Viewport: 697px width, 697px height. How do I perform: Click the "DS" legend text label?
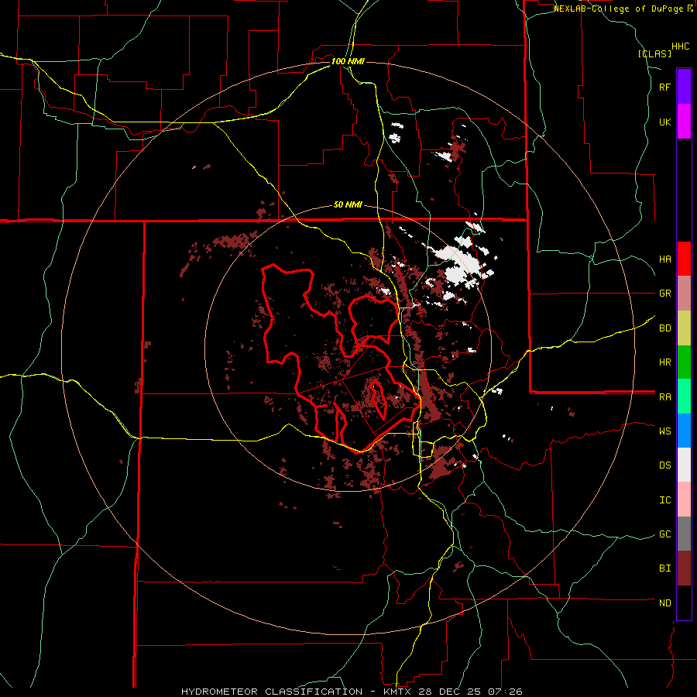pyautogui.click(x=665, y=465)
